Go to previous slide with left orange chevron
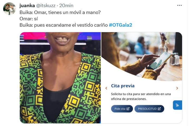 click(x=106, y=88)
